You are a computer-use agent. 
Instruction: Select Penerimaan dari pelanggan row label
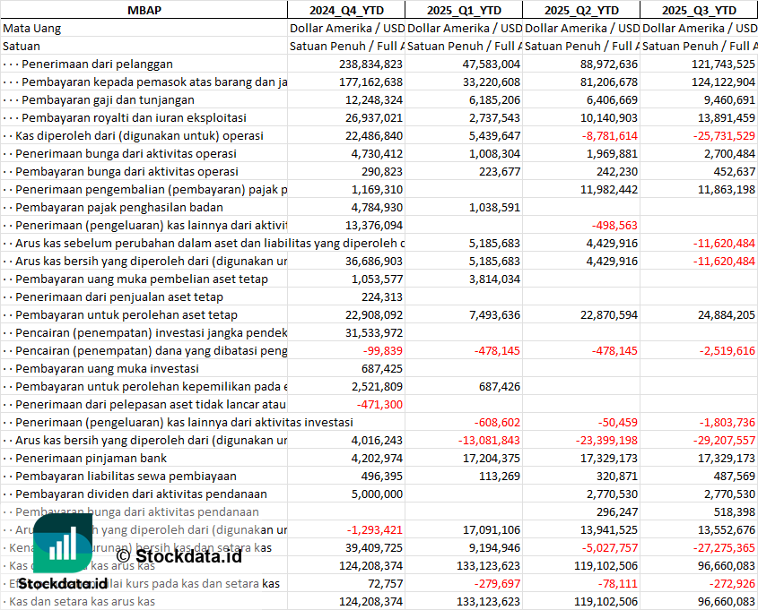(x=97, y=64)
